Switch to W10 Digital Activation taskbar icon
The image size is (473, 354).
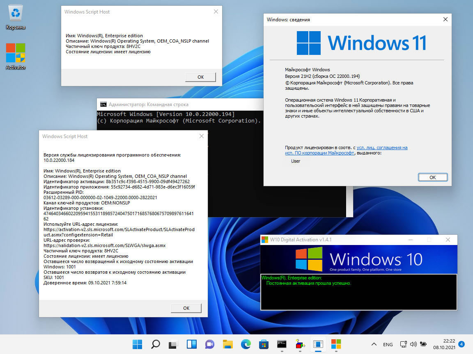click(x=336, y=344)
